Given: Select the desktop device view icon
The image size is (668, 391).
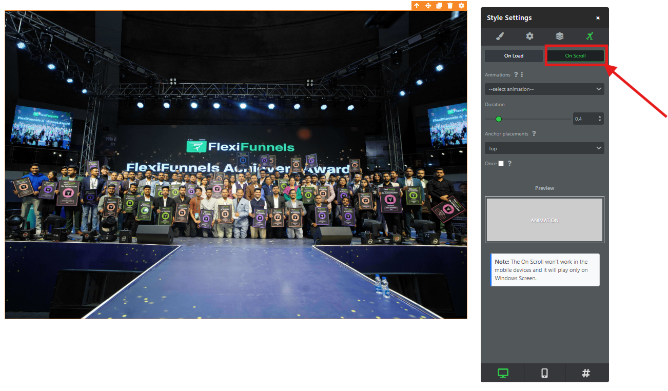Looking at the screenshot, I should click(x=503, y=373).
